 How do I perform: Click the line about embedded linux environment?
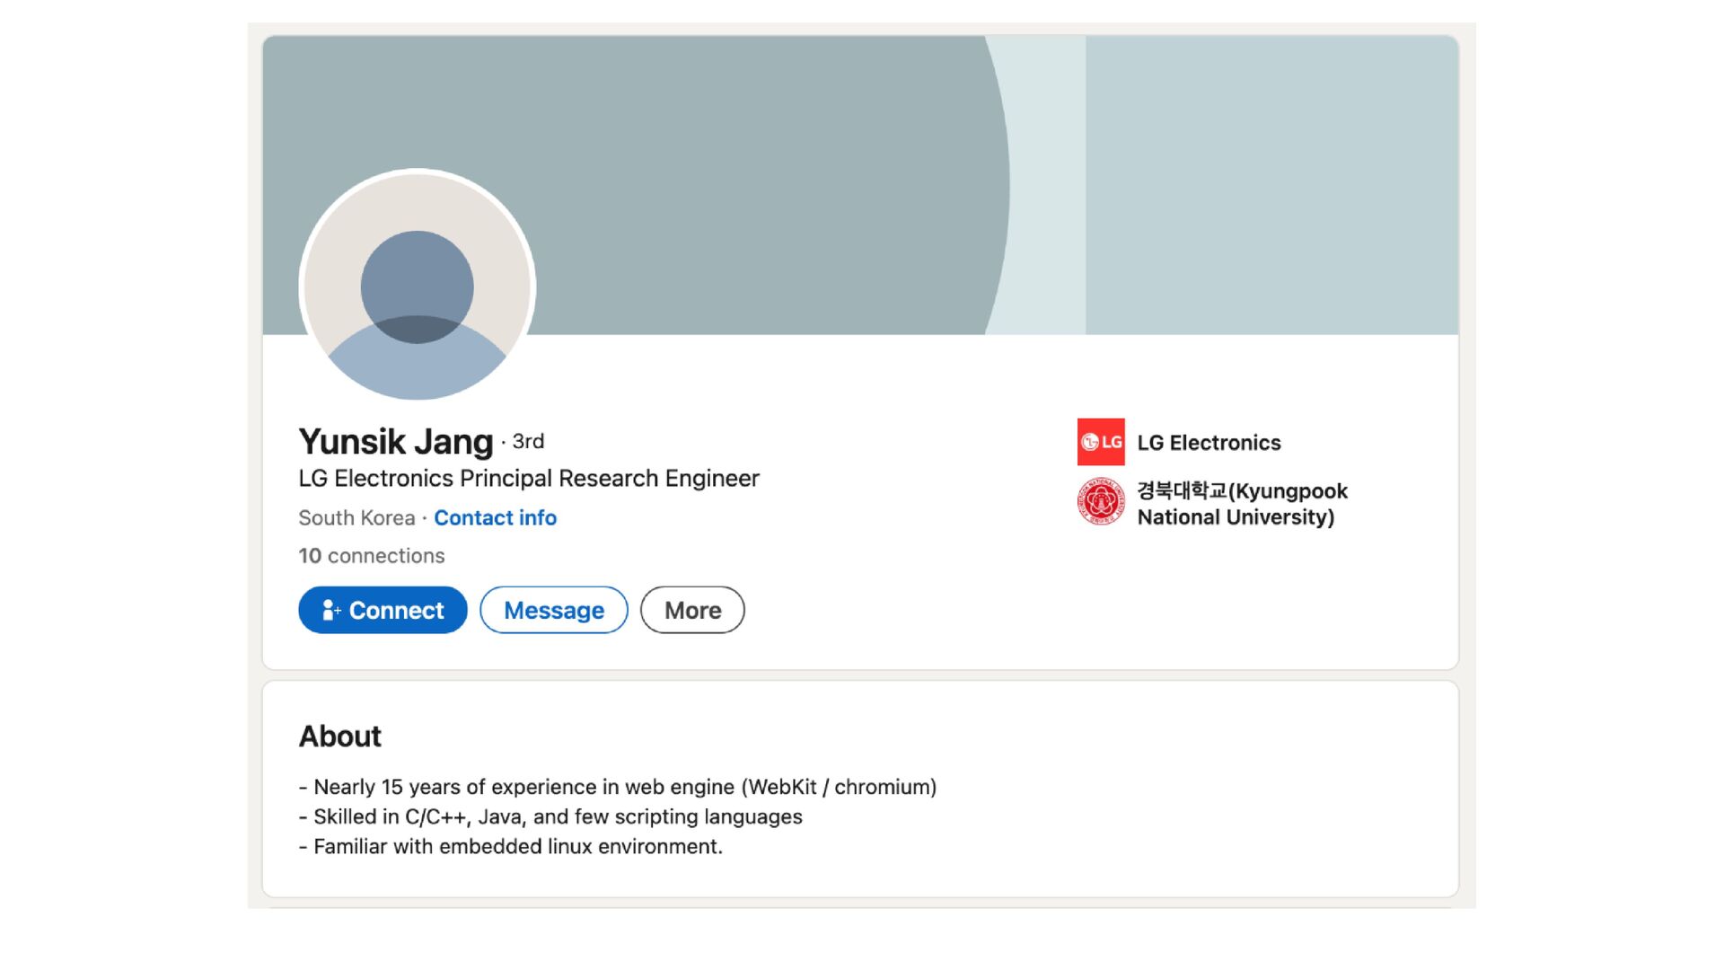coord(511,846)
